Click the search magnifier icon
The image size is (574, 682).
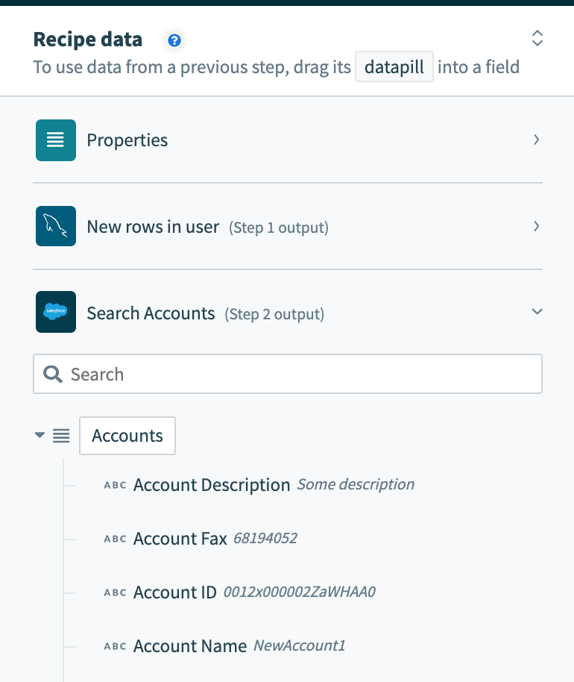52,373
